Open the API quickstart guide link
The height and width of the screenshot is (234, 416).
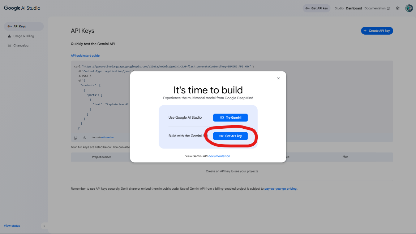point(85,56)
